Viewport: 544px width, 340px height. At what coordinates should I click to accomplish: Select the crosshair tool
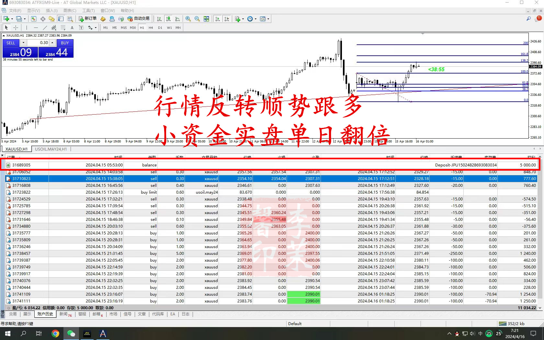click(x=16, y=28)
